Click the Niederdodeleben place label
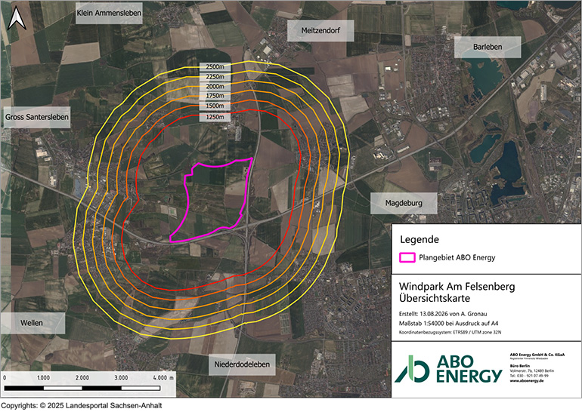Screen dimensions: 582x415 coord(242,364)
